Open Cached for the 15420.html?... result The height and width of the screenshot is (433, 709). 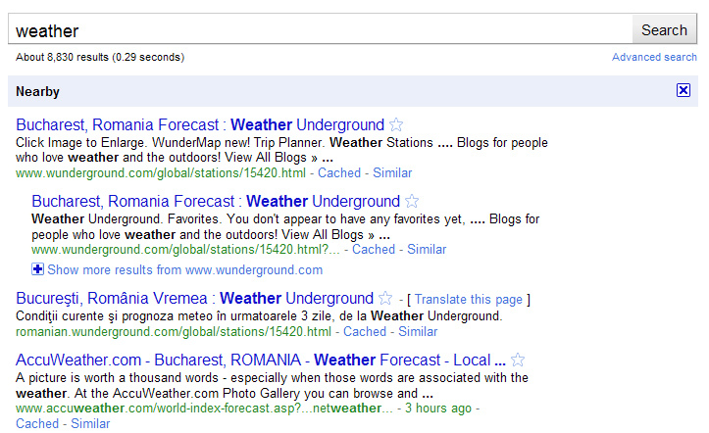374,249
